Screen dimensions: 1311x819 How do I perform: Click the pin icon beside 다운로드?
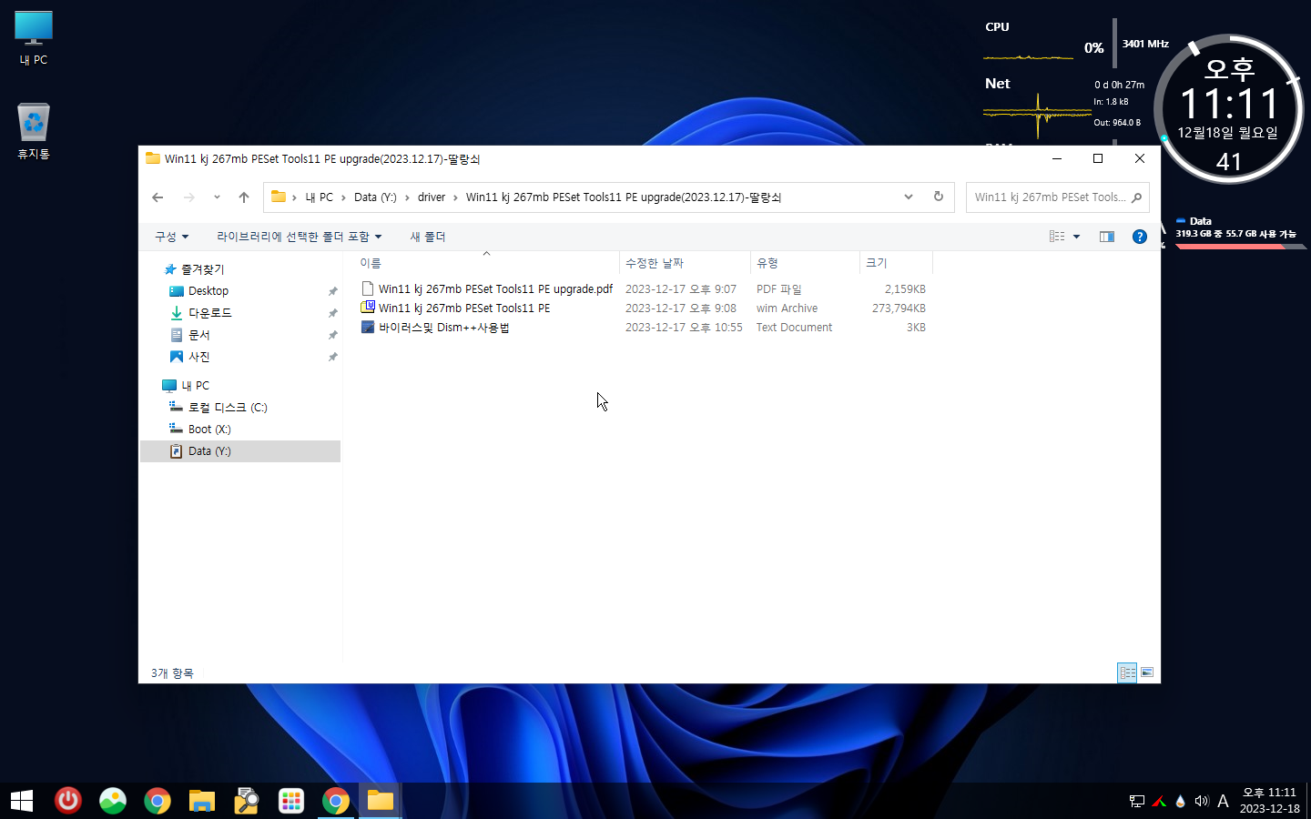[x=332, y=313]
